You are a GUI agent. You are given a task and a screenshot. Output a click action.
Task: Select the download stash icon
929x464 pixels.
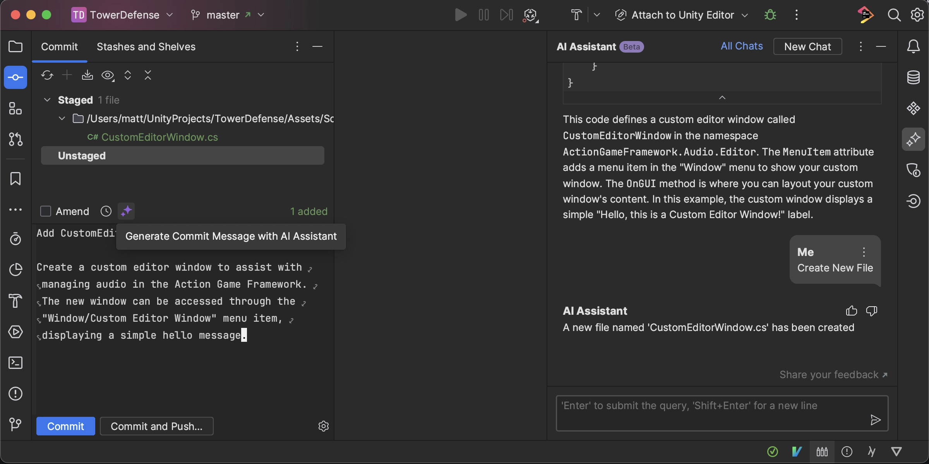tap(87, 75)
